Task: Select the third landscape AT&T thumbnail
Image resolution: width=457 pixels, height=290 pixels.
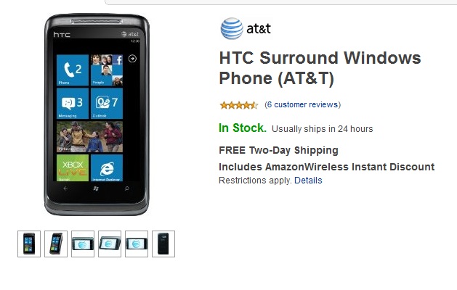Action: click(x=83, y=244)
